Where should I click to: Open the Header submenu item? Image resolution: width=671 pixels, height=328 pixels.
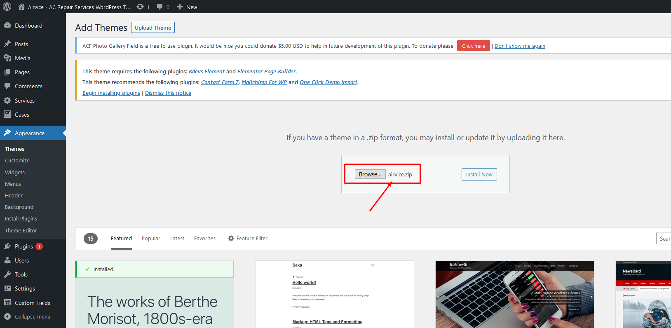tap(14, 195)
